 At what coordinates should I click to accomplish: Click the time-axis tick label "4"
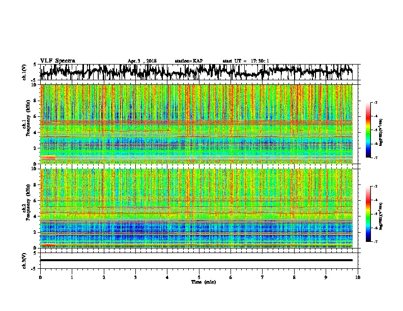point(167,277)
